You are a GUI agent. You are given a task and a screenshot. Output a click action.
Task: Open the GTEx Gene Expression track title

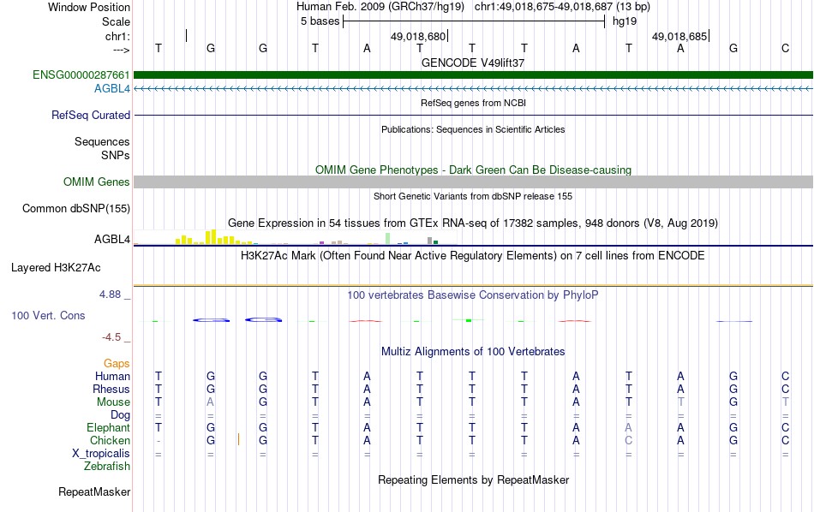(473, 223)
